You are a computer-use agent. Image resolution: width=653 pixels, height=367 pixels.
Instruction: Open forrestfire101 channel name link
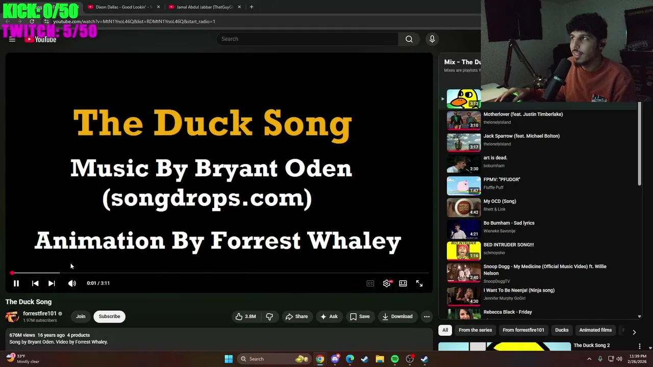[40, 313]
